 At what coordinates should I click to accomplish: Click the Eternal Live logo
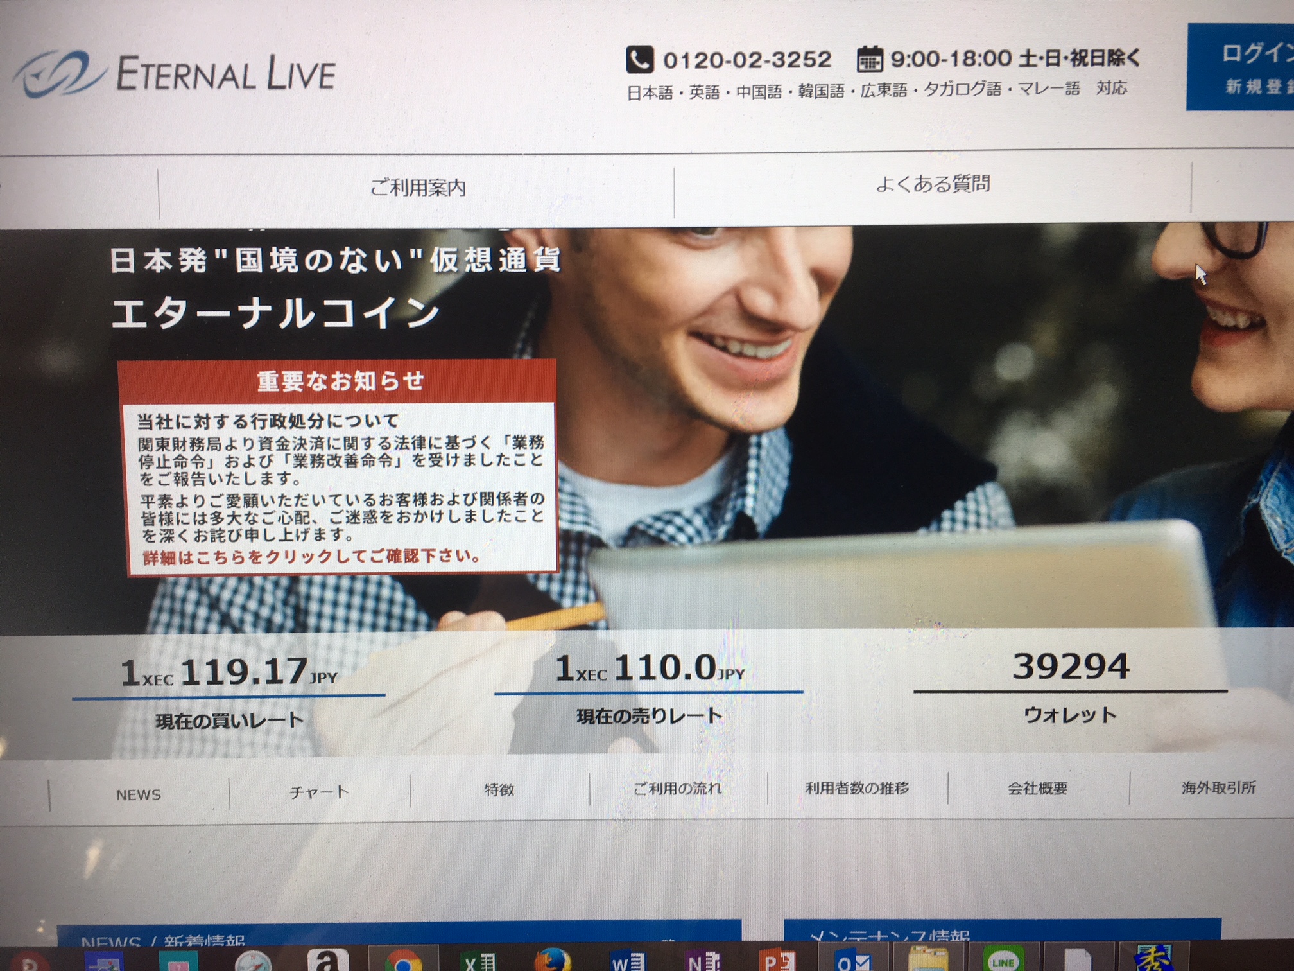(175, 75)
